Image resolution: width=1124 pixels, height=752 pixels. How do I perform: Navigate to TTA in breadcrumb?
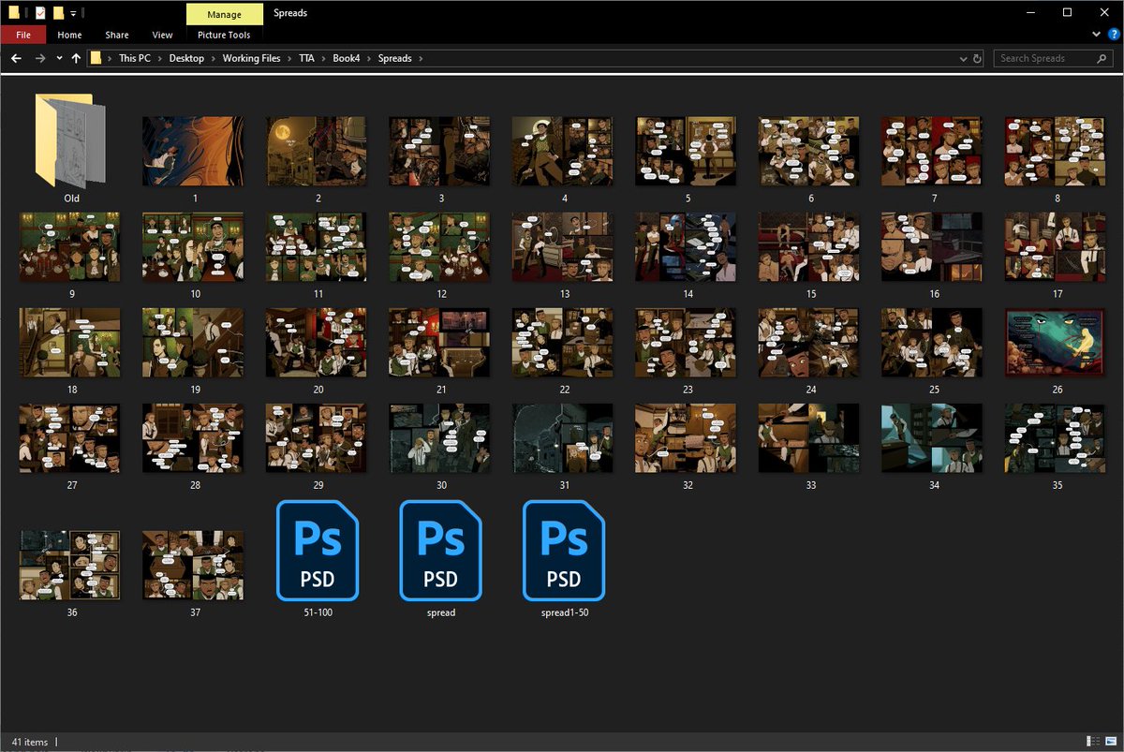[x=307, y=58]
